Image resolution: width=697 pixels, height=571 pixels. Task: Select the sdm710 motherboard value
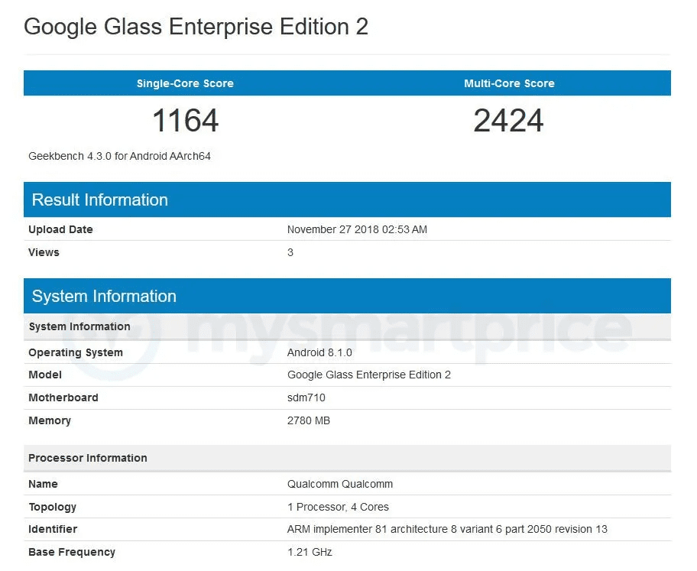click(306, 397)
